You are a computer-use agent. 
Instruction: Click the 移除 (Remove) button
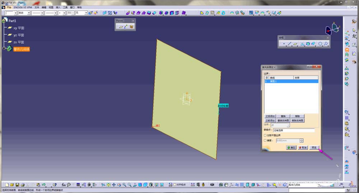click(297, 116)
